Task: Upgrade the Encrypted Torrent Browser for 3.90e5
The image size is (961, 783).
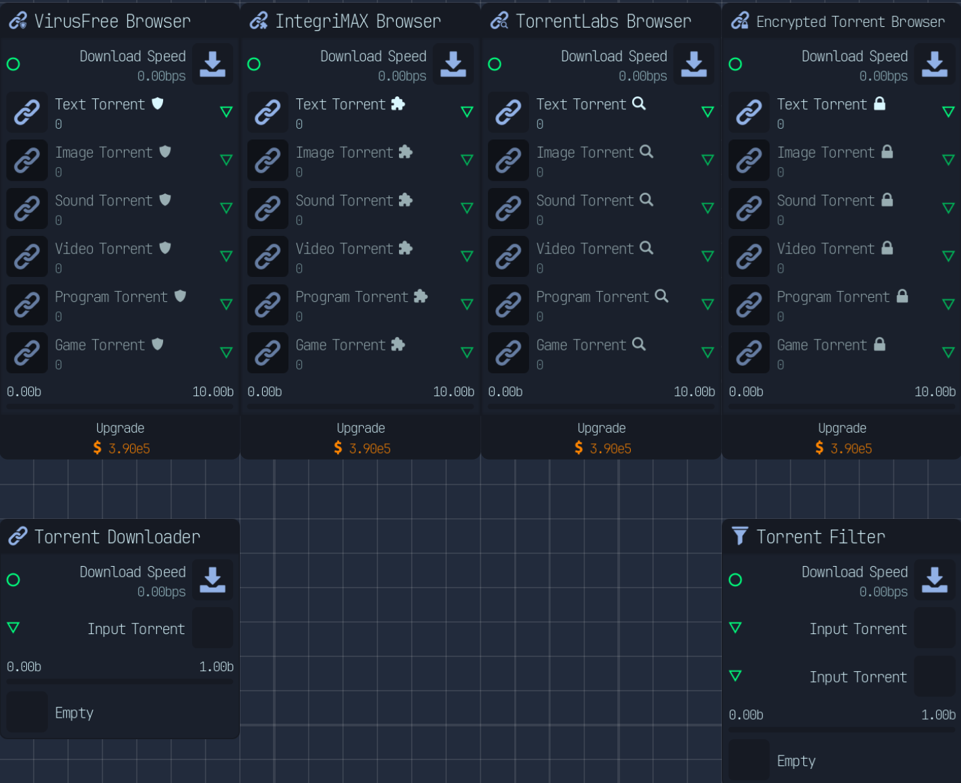Action: tap(842, 438)
